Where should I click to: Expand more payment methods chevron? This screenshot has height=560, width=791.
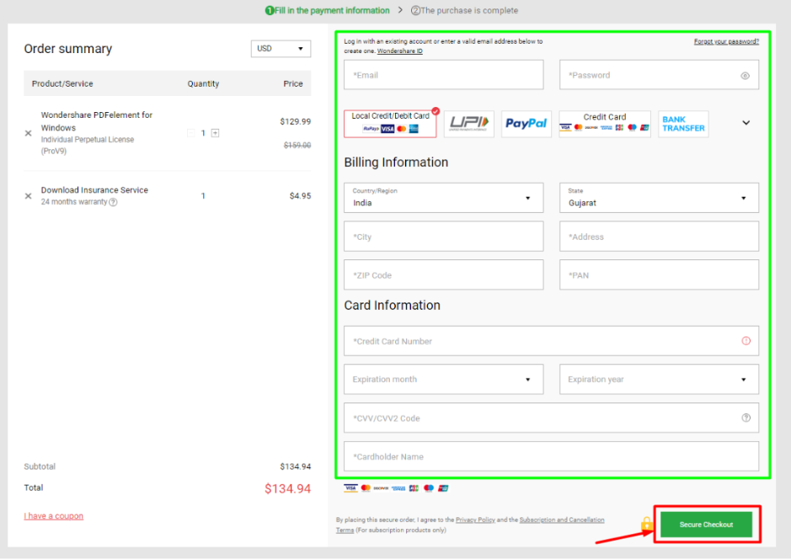click(x=746, y=123)
